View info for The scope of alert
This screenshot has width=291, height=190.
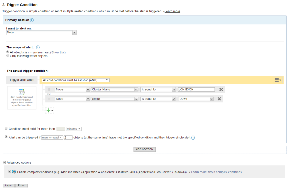pos(38,47)
